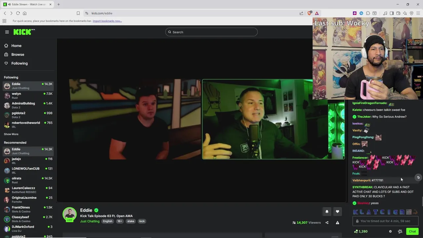This screenshot has height=238, width=423.
Task: Open the Leo AI sparkle icon
Action: [x=405, y=13]
